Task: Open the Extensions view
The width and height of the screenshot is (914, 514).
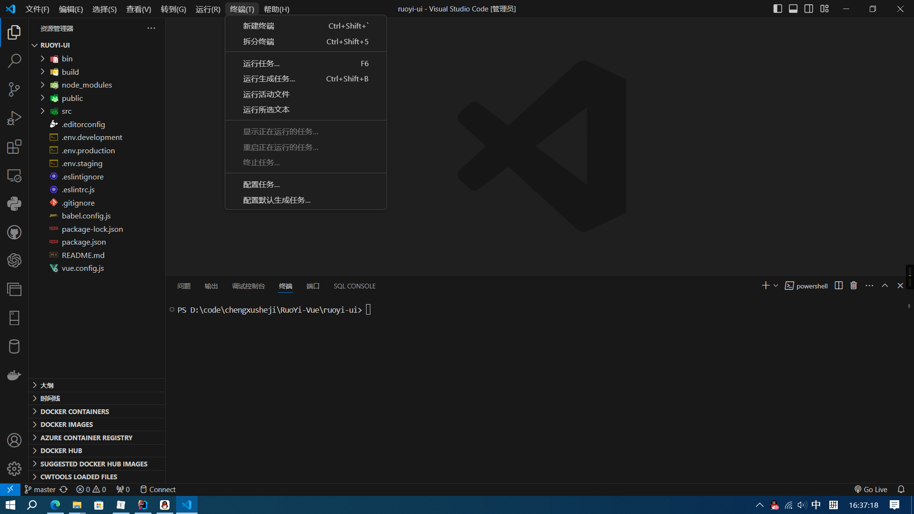Action: pyautogui.click(x=14, y=147)
